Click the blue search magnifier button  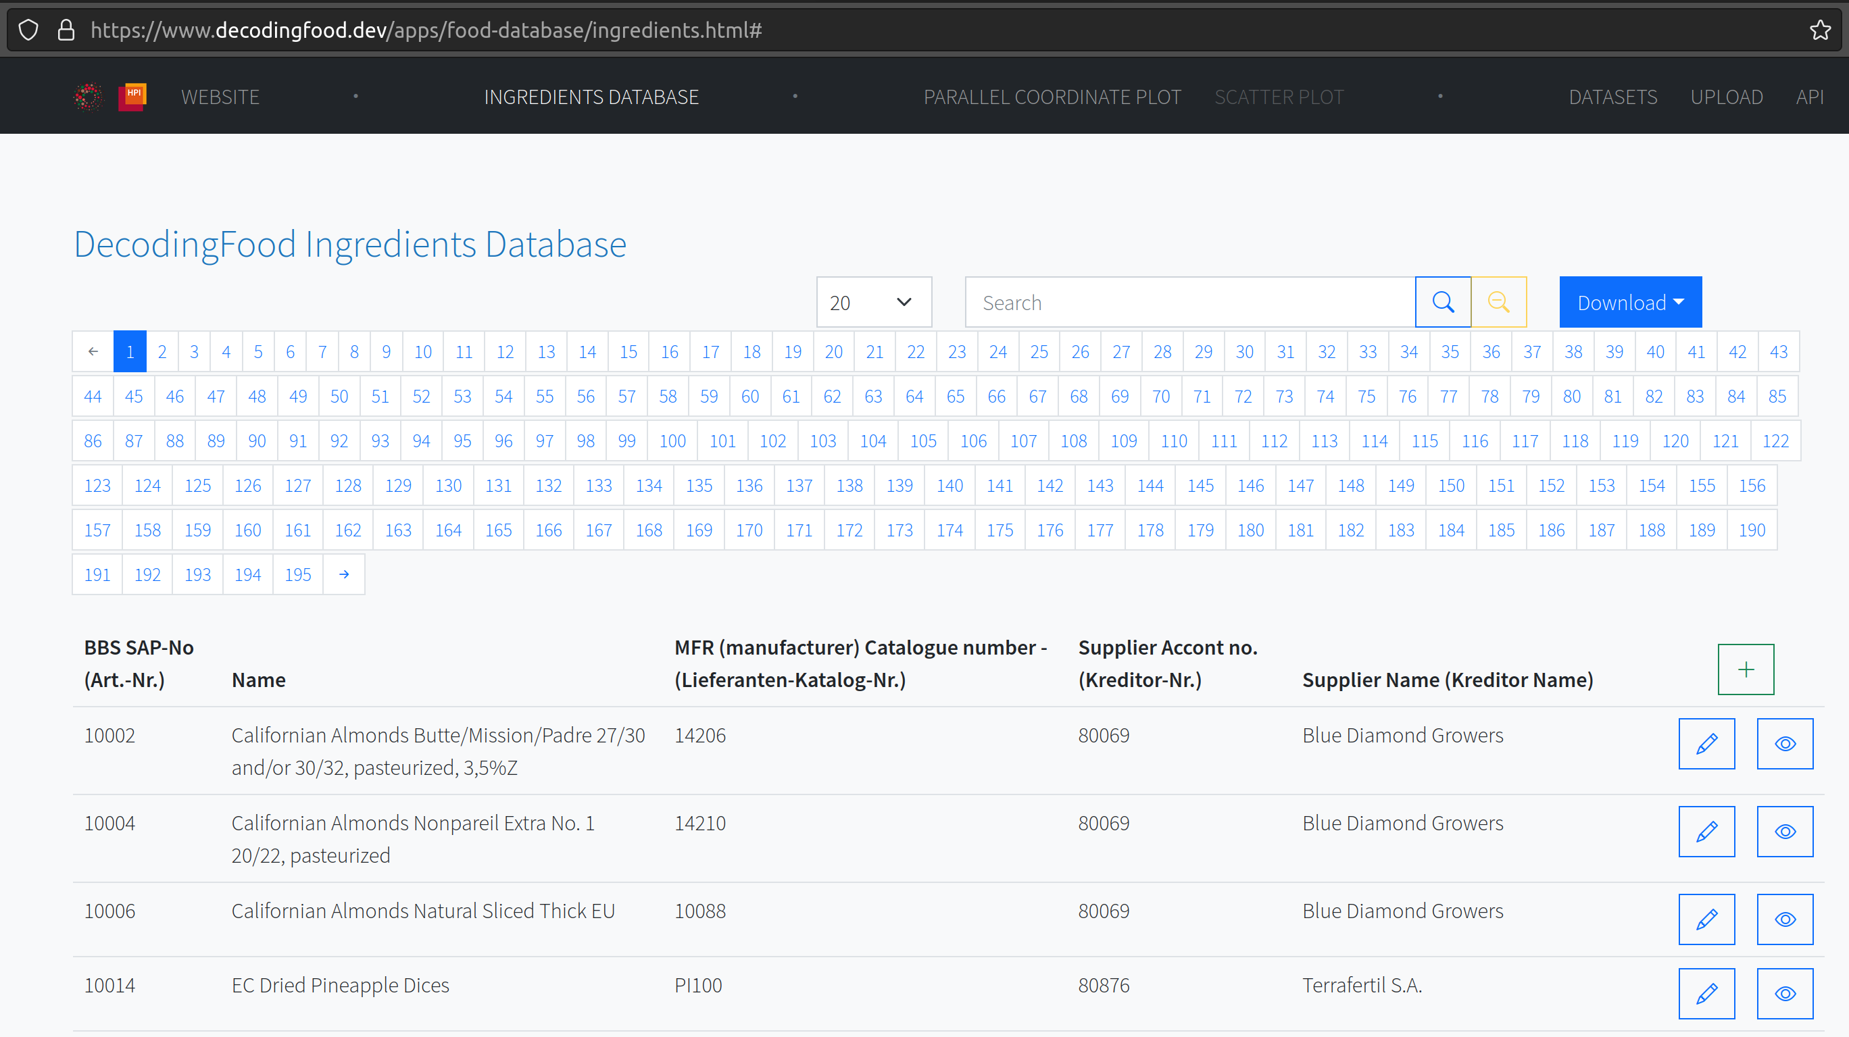(x=1443, y=302)
